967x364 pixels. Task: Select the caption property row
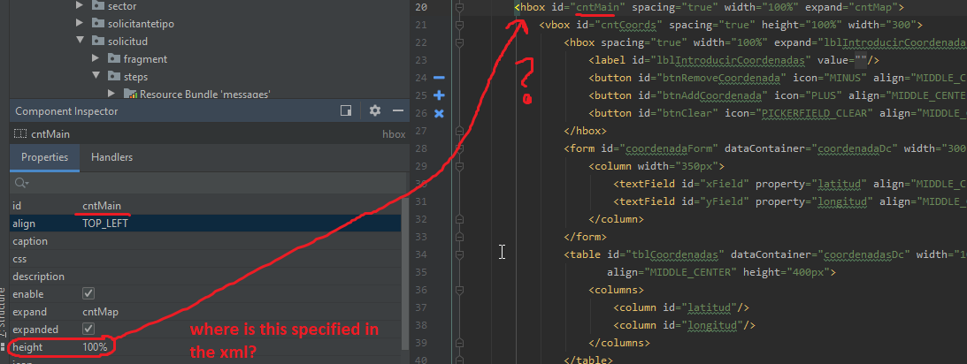coord(205,241)
